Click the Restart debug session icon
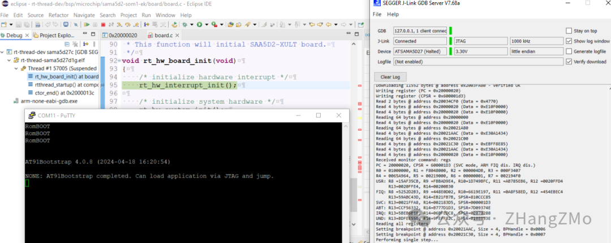 [x=174, y=24]
